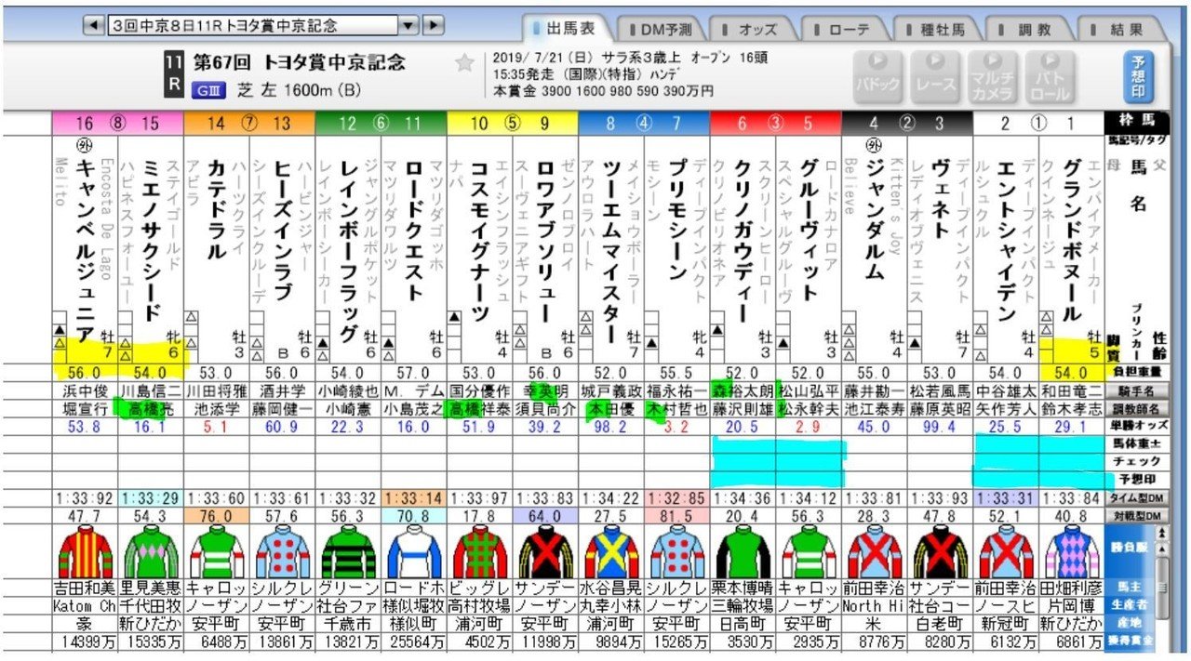Open the パトロール patrol video
Screen dimensions: 1191x661
pos(1049,76)
